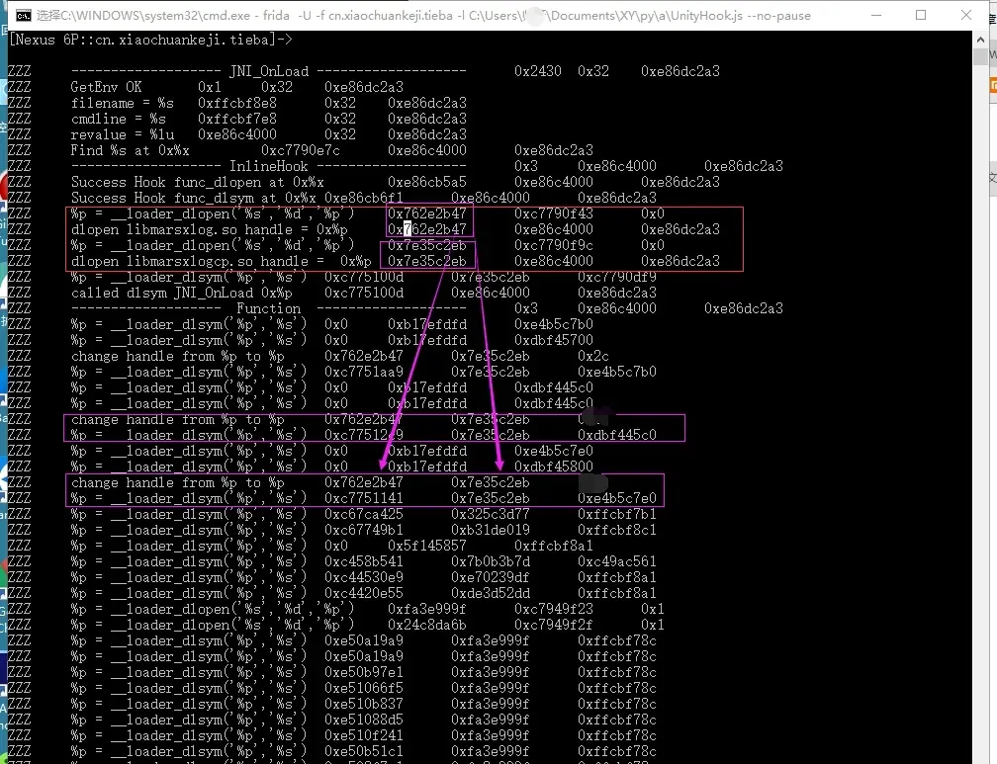Click the 'filename = %s' text
Viewport: 997px width, 764px height.
click(122, 103)
